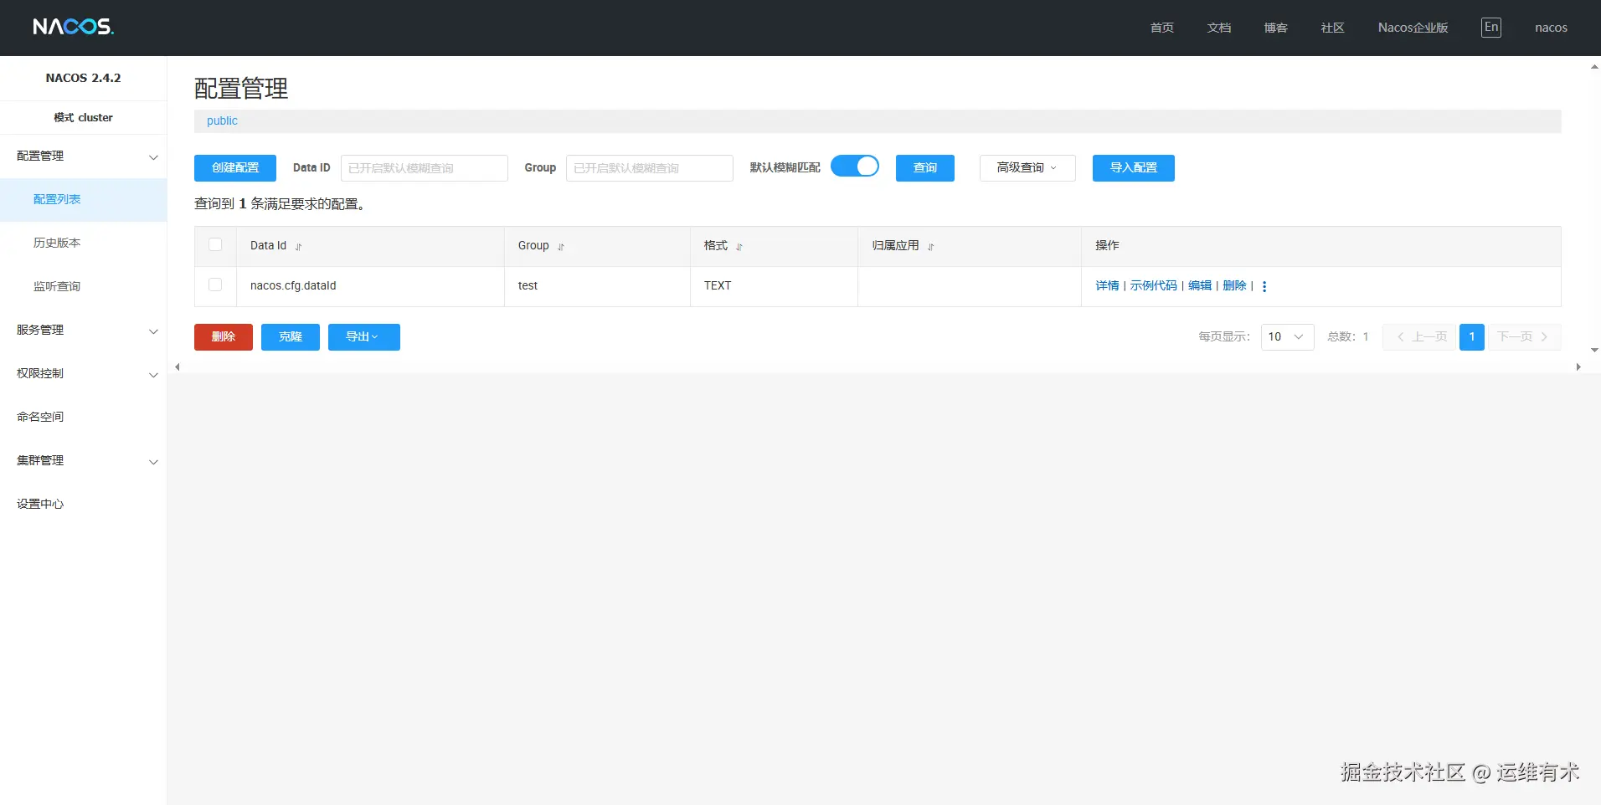
Task: Disable the 默认模糊匹配 switch
Action: pos(855,166)
